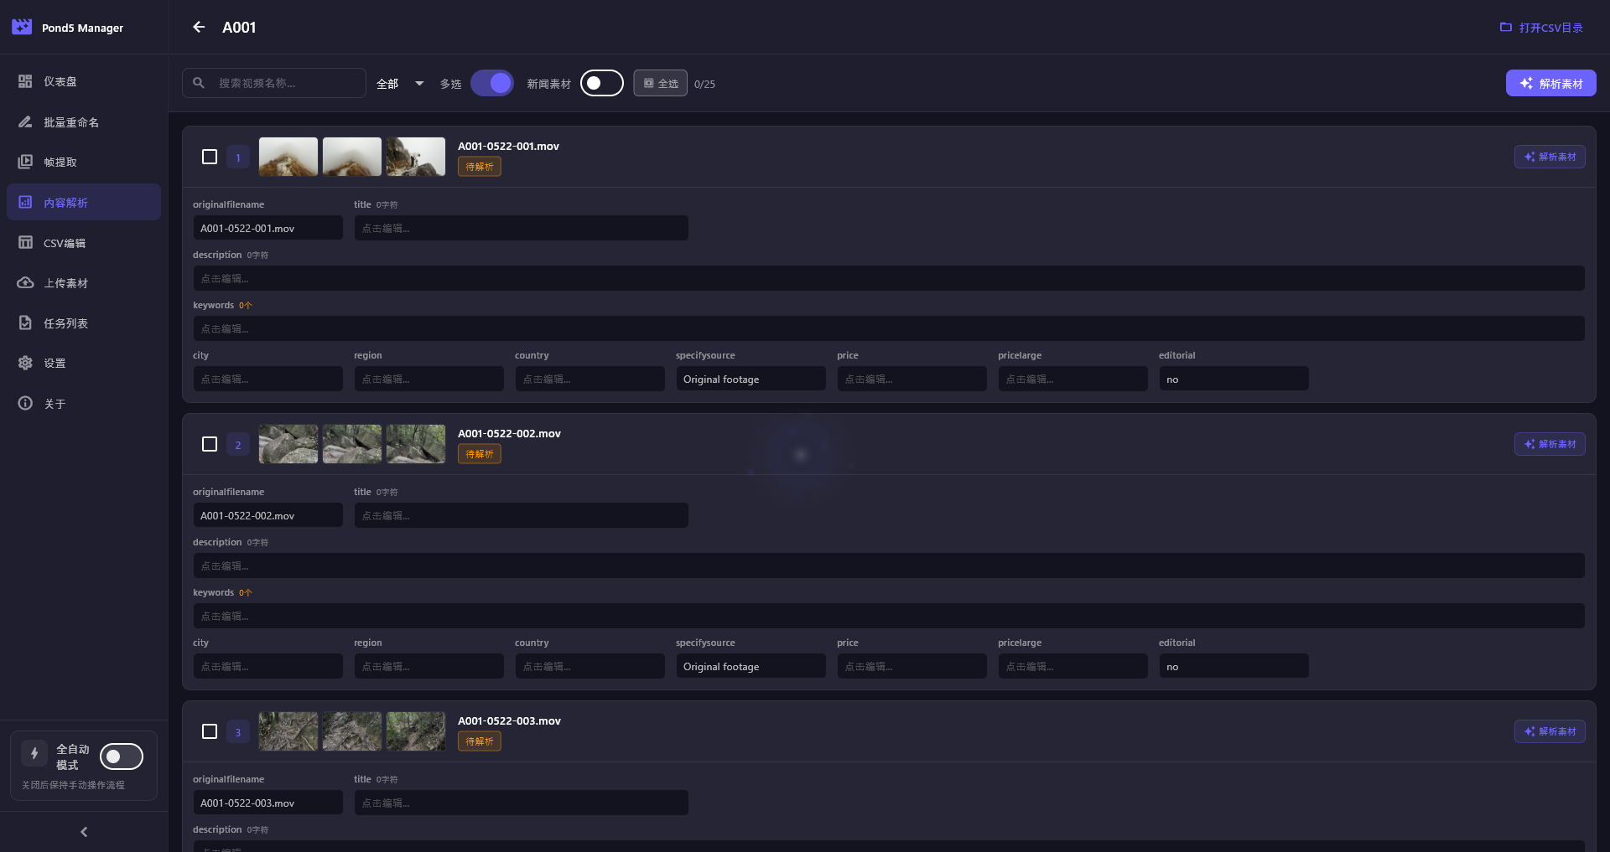The image size is (1610, 852).
Task: Click the pencil icon beside 批量重命名
Action: [x=25, y=121]
